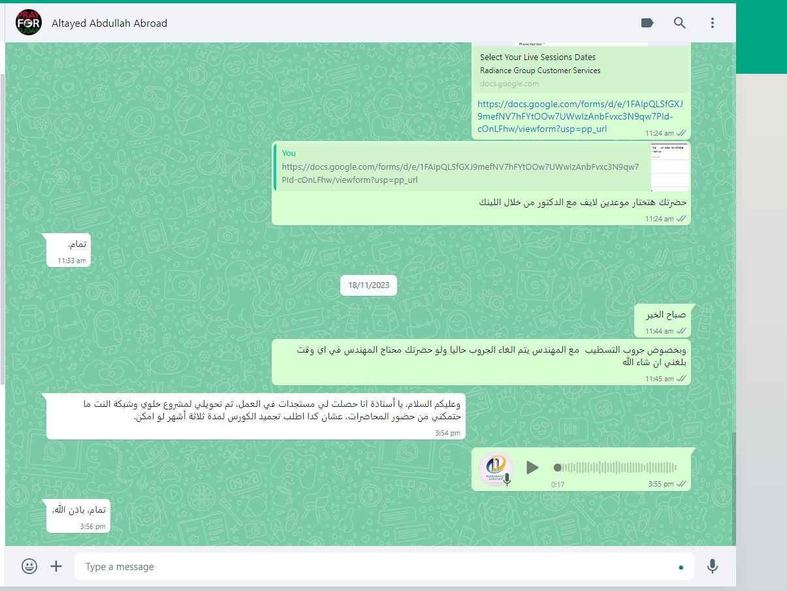Open the quoted message form thumbnail

pyautogui.click(x=669, y=167)
